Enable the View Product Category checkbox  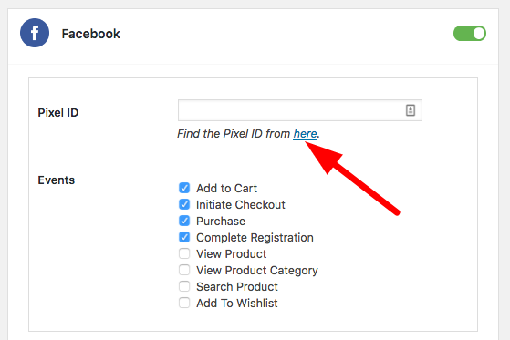pos(184,270)
